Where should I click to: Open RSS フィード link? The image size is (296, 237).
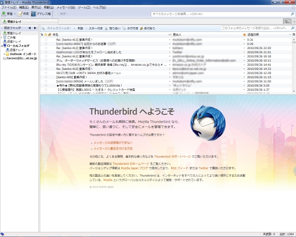tap(179, 168)
